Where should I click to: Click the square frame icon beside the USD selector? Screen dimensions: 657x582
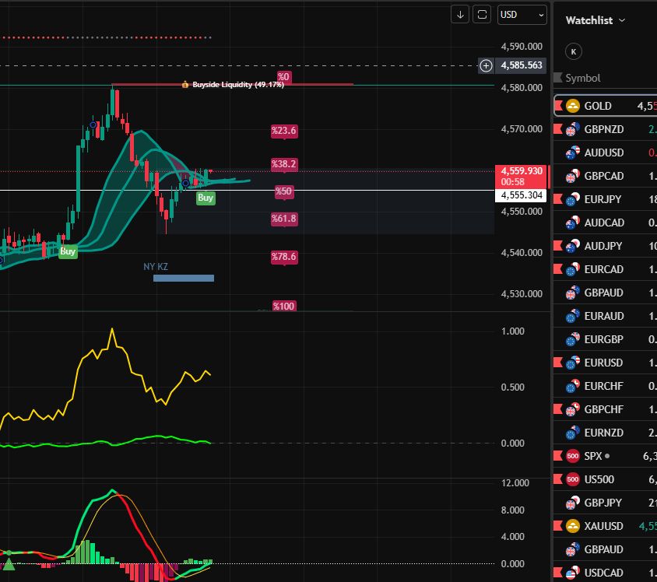click(x=483, y=15)
